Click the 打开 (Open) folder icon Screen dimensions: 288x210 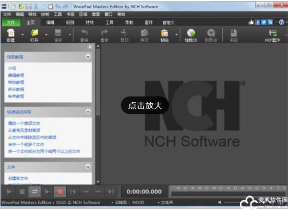(35, 34)
